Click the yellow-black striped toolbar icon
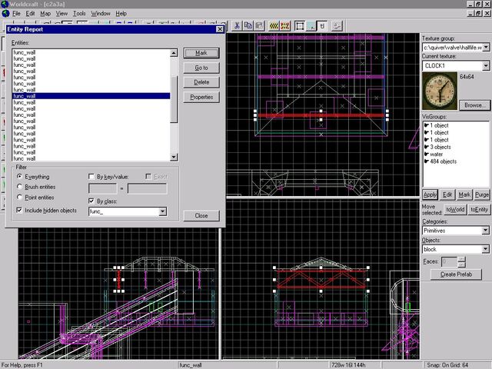The image size is (492, 369). click(x=274, y=26)
